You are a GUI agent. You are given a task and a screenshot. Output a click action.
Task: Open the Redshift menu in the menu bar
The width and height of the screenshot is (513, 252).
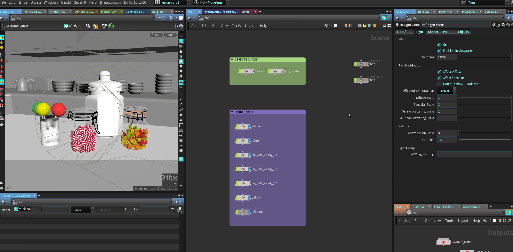[80, 2]
